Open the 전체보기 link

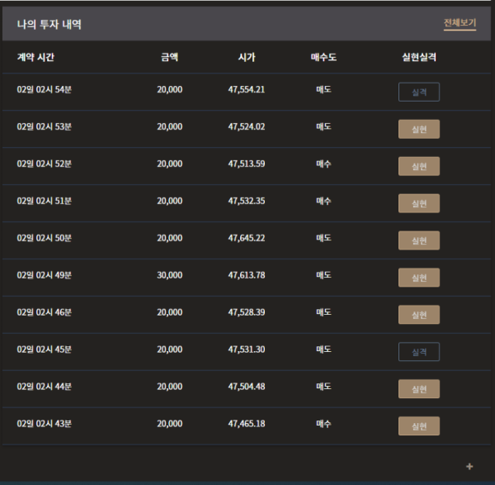(x=460, y=23)
